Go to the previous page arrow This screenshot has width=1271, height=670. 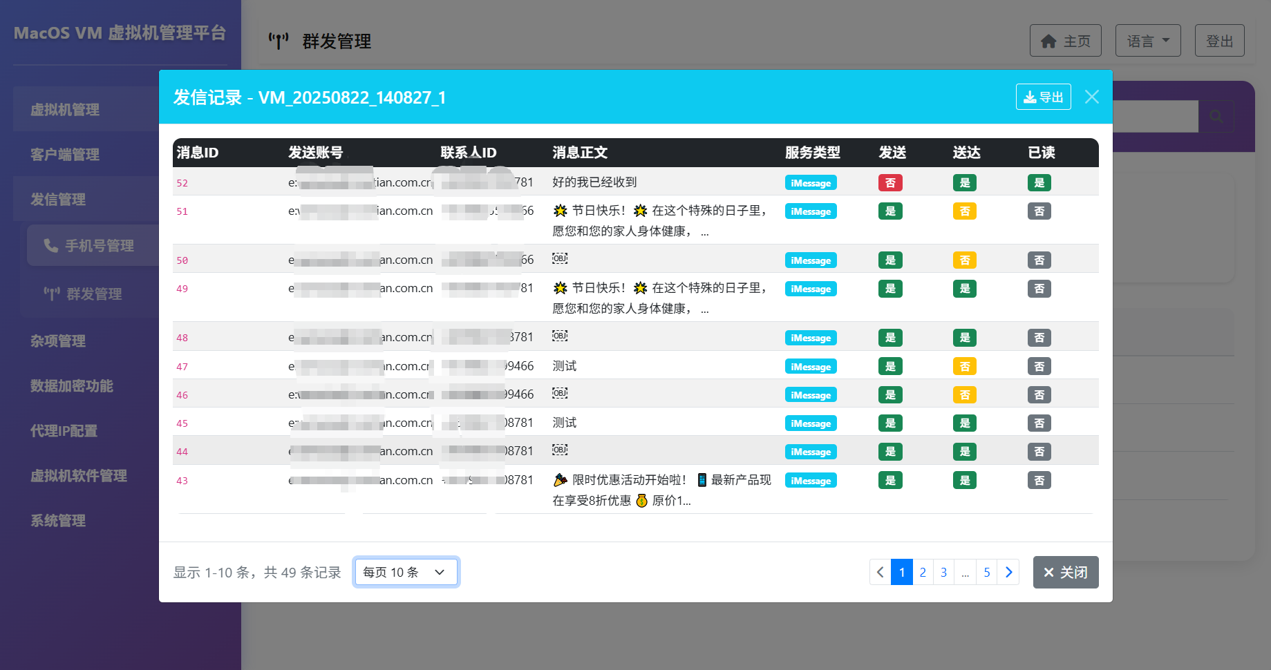click(880, 573)
